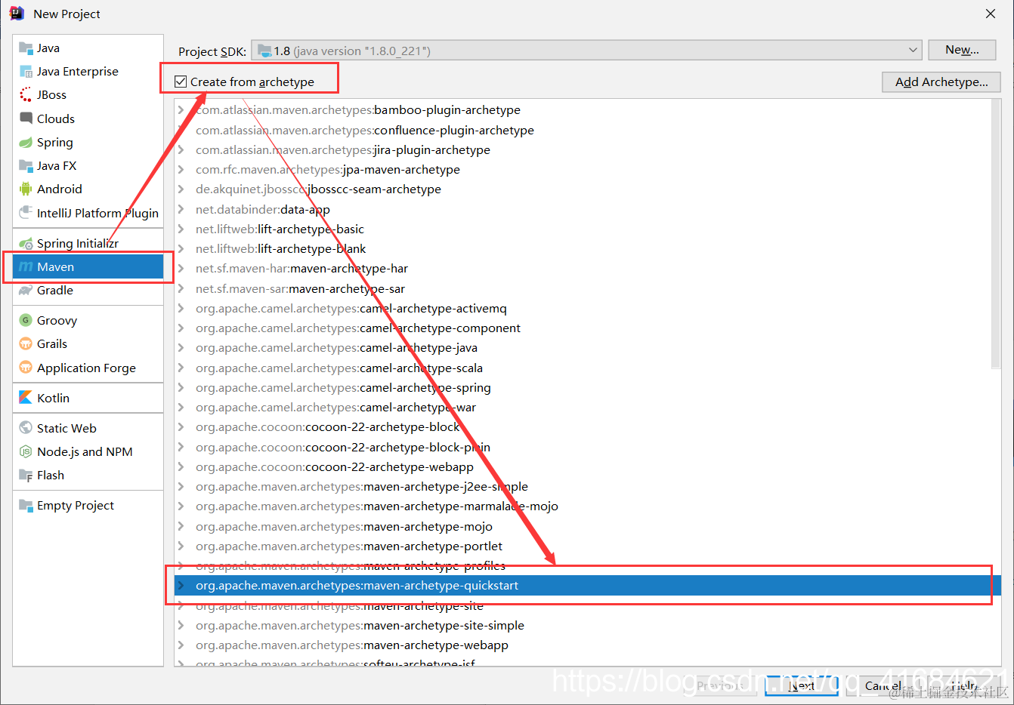Screen dimensions: 1014x705
Task: Expand the camel-archetype-activemq node
Action: tap(181, 309)
